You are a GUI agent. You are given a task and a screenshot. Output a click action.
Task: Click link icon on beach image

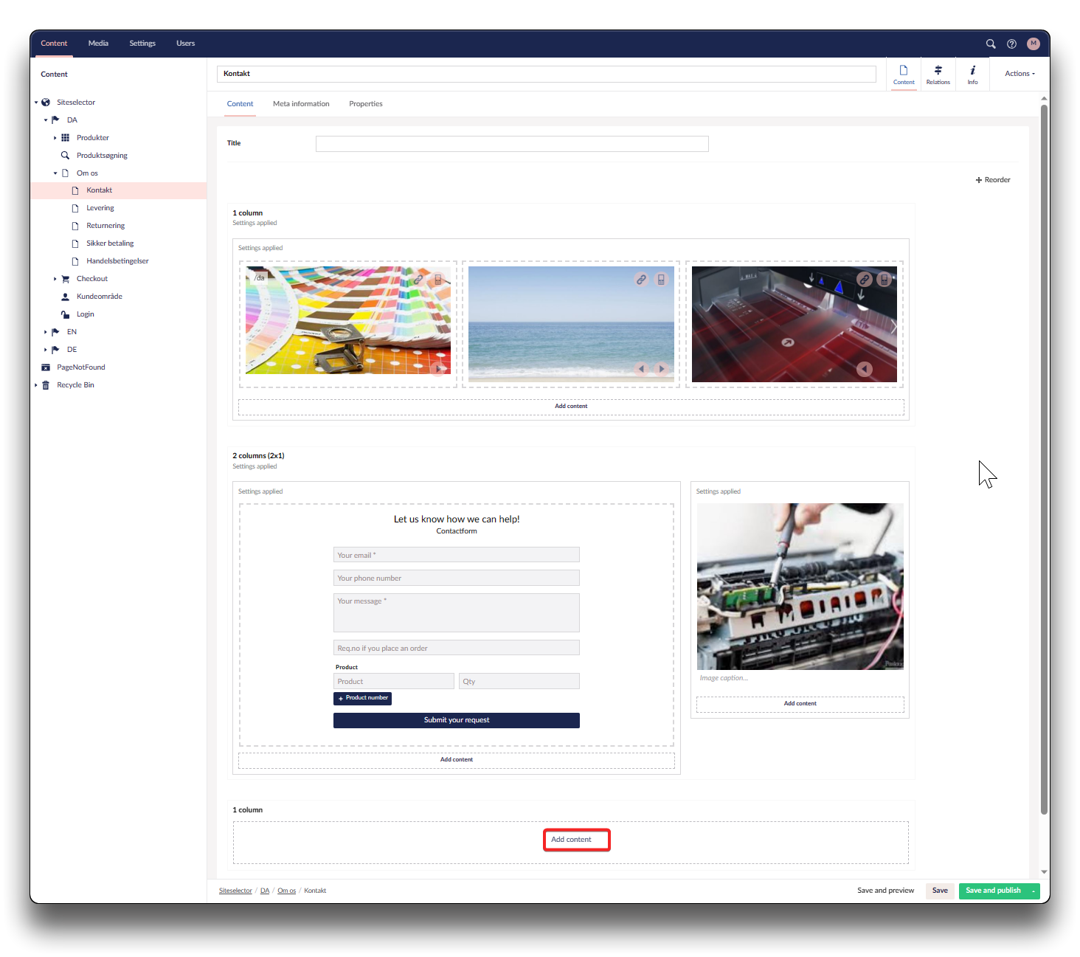click(x=641, y=280)
